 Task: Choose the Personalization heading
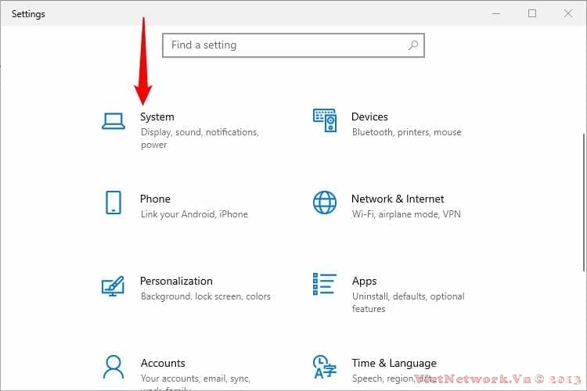point(176,281)
